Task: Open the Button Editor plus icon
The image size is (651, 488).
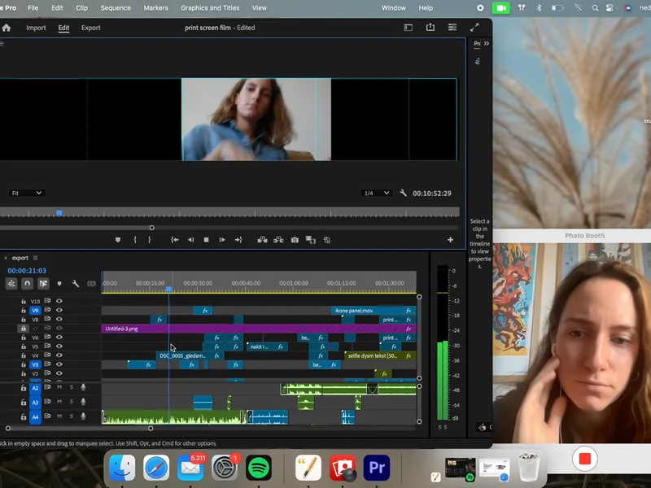Action: pos(450,240)
